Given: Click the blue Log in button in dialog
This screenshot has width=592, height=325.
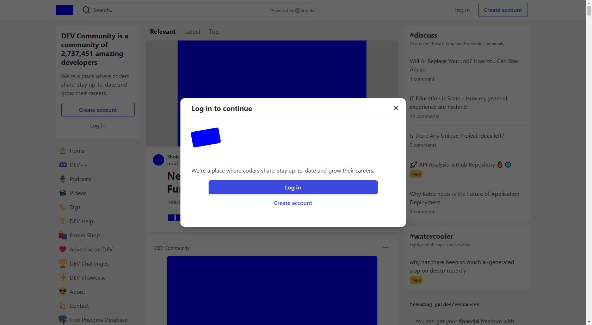Looking at the screenshot, I should coord(293,187).
